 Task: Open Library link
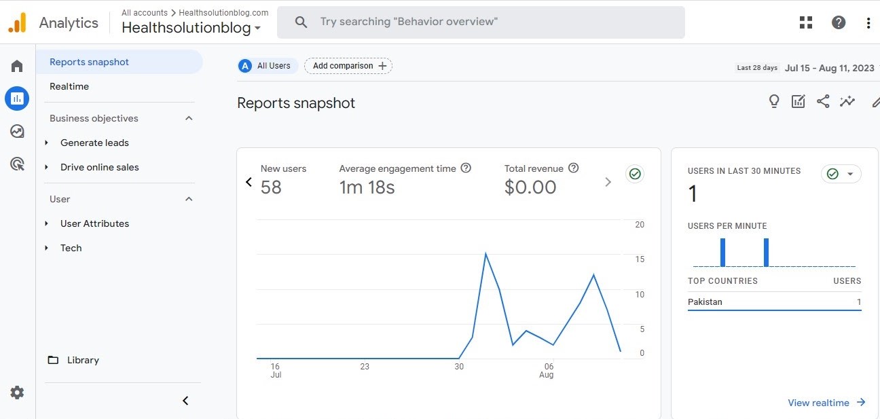point(83,360)
